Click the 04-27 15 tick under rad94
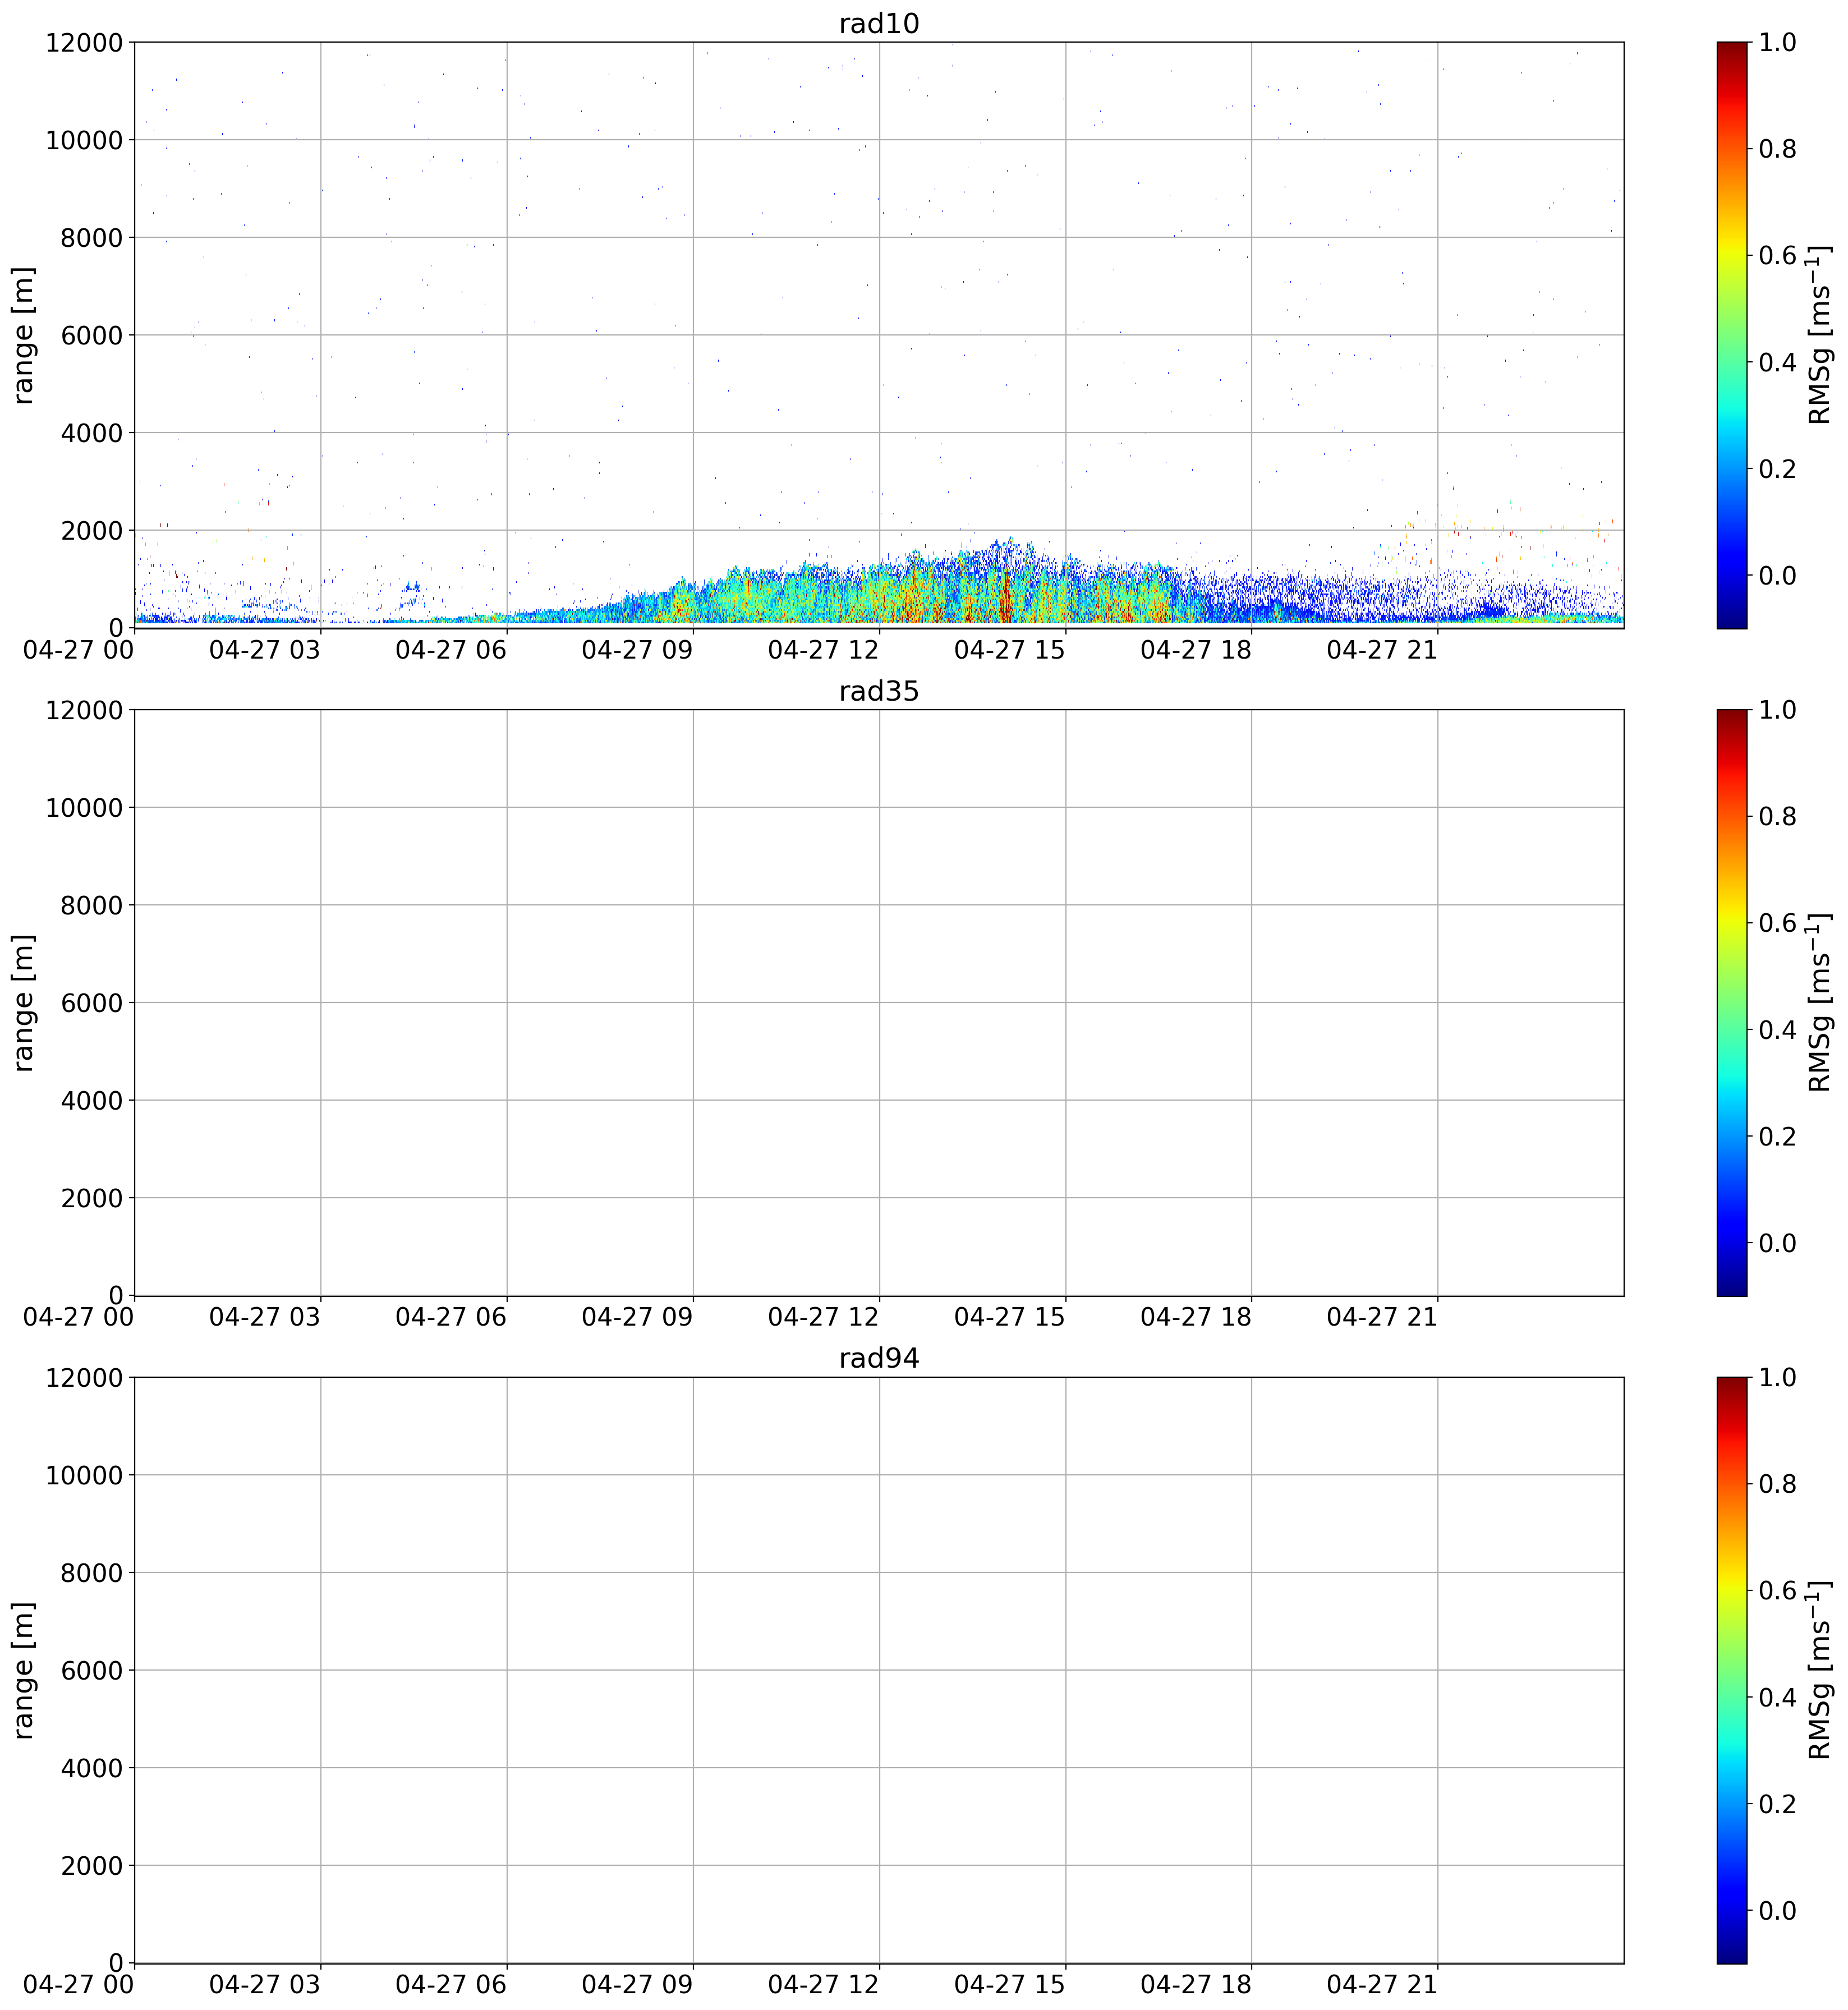The image size is (1848, 2010). (x=1010, y=1985)
